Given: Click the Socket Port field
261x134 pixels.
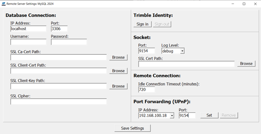Looking at the screenshot, I should point(146,51).
